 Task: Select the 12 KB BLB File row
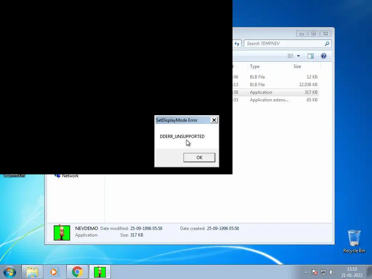tap(275, 77)
